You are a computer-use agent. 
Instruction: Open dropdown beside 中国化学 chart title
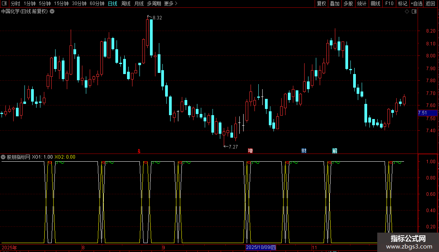coord(52,12)
